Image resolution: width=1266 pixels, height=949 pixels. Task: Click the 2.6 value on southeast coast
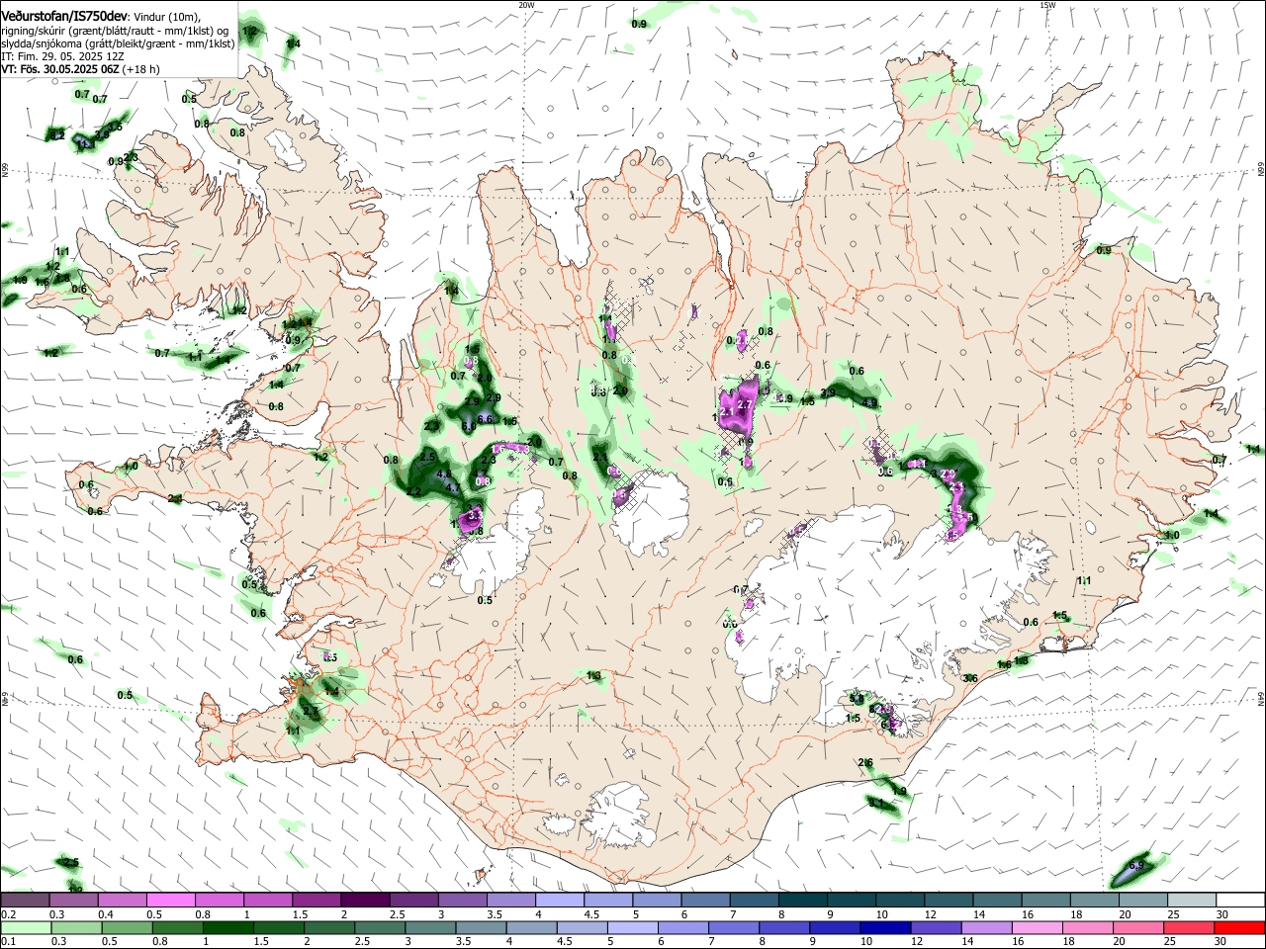click(866, 762)
